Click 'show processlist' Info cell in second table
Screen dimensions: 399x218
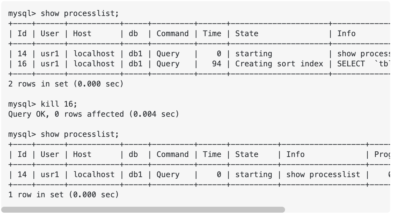click(x=323, y=174)
